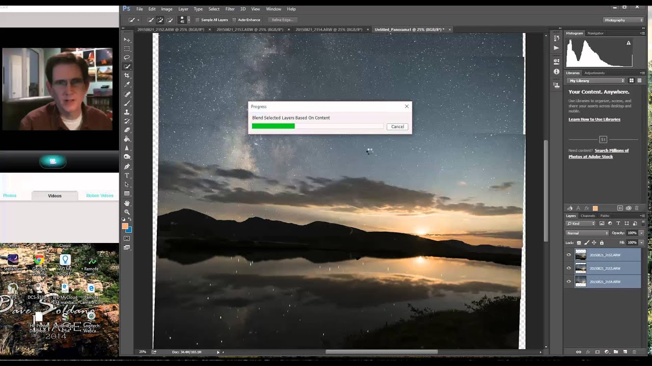Click Learn How to Use Libraries link
The width and height of the screenshot is (652, 366).
click(594, 119)
